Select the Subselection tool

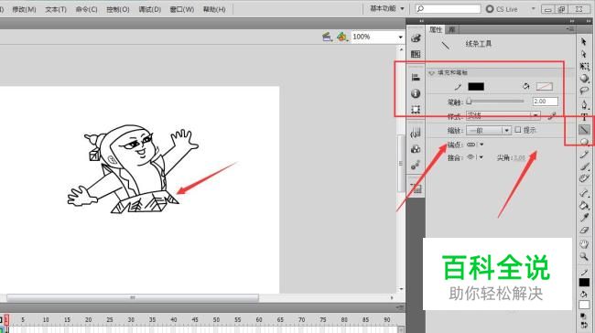(584, 54)
